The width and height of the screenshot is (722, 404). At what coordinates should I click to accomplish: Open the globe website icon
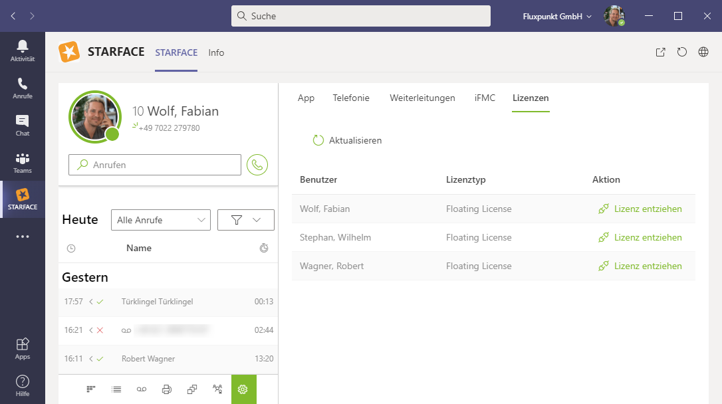[703, 52]
